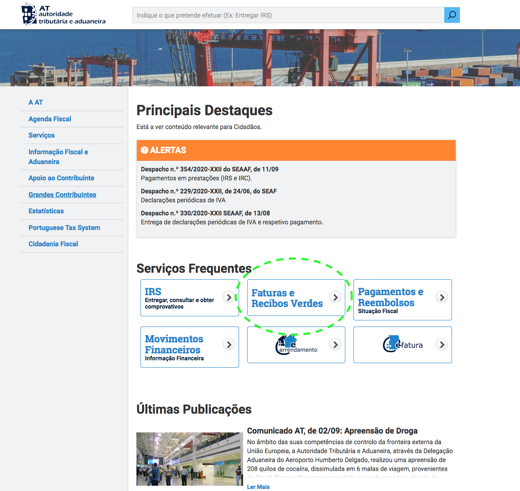The height and width of the screenshot is (491, 520).
Task: Open the e-arrendamento house logo
Action: [x=296, y=344]
